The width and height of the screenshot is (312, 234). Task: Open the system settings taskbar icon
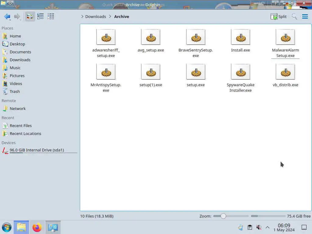pyautogui.click(x=53, y=227)
